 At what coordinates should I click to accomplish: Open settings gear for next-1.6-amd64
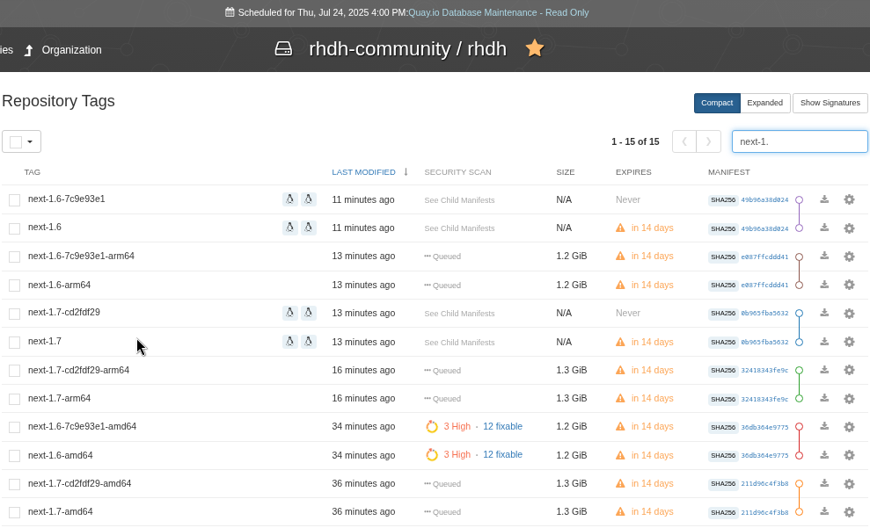849,455
